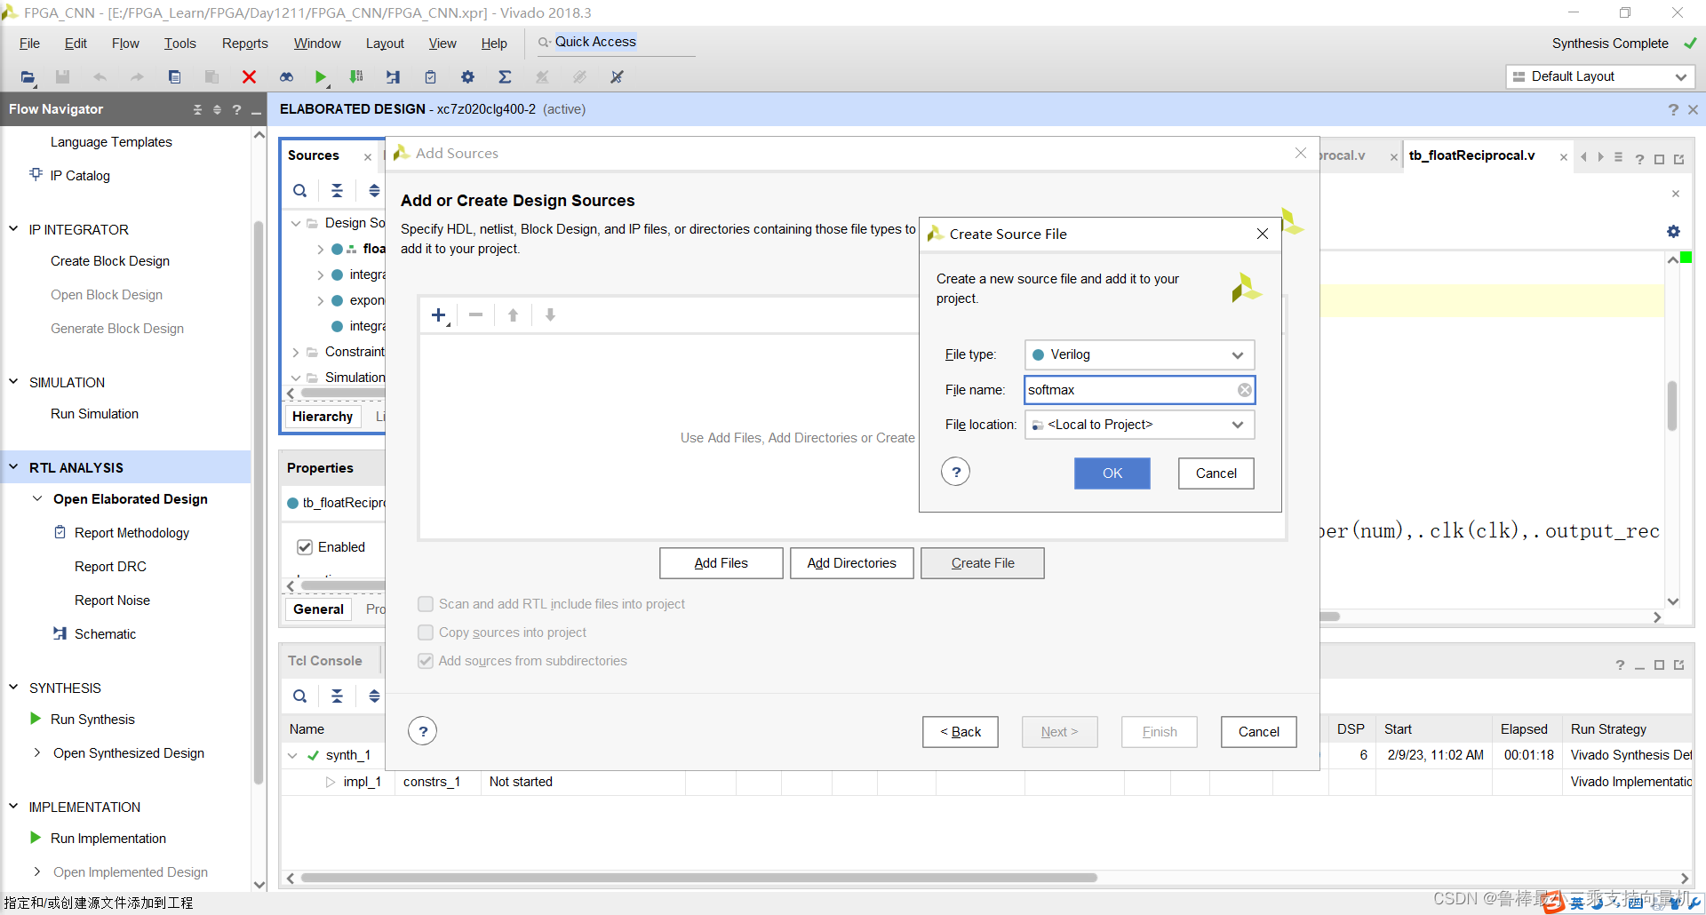
Task: Collapse the synth_1 run row
Action: (292, 755)
